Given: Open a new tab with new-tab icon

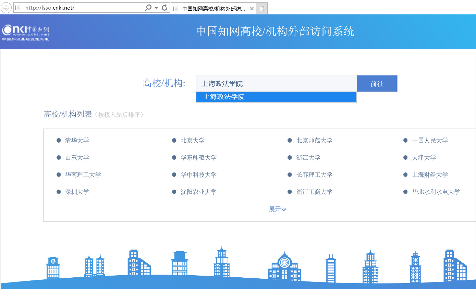Looking at the screenshot, I should [262, 9].
